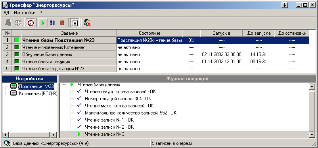Select log entry Максимальное количество записей: 552
The image size is (318, 148).
pyautogui.click(x=130, y=113)
